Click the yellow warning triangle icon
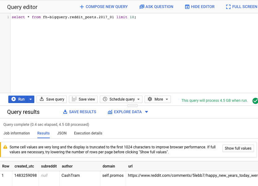The image size is (258, 186). tap(5, 147)
